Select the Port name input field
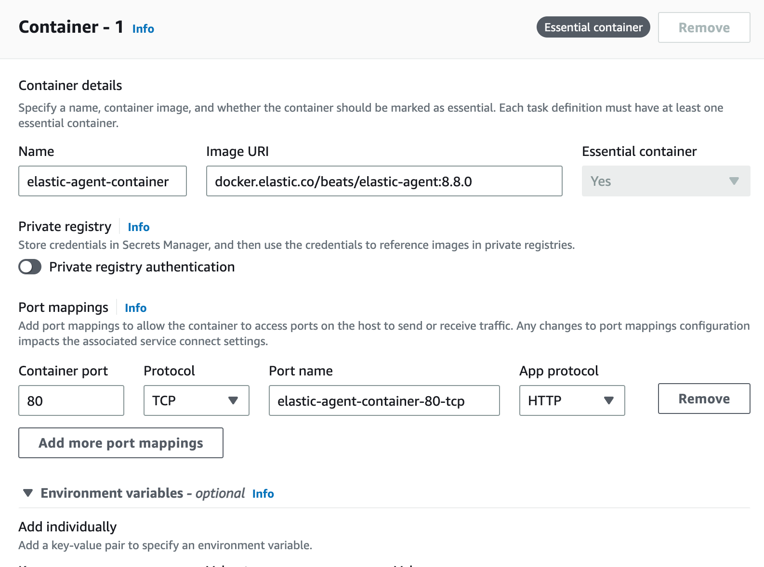 (x=384, y=401)
